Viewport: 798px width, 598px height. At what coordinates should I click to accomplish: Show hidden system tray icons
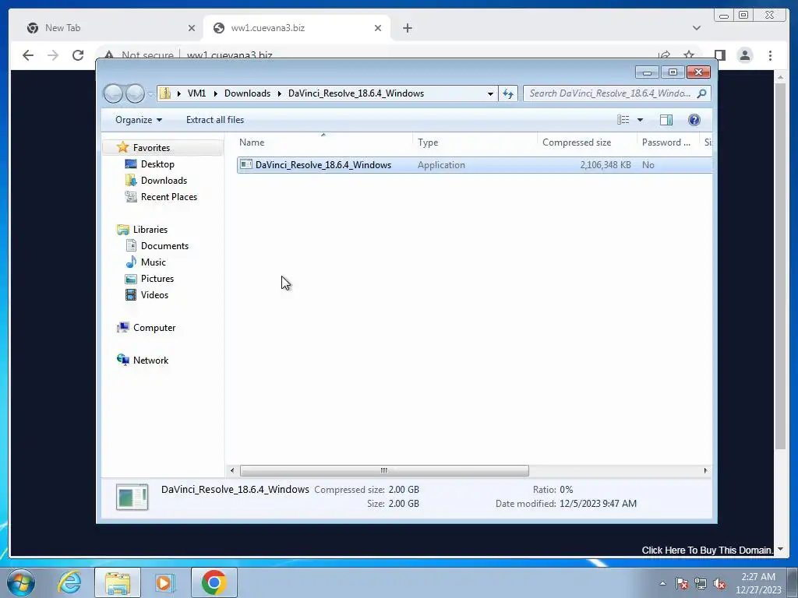click(662, 583)
